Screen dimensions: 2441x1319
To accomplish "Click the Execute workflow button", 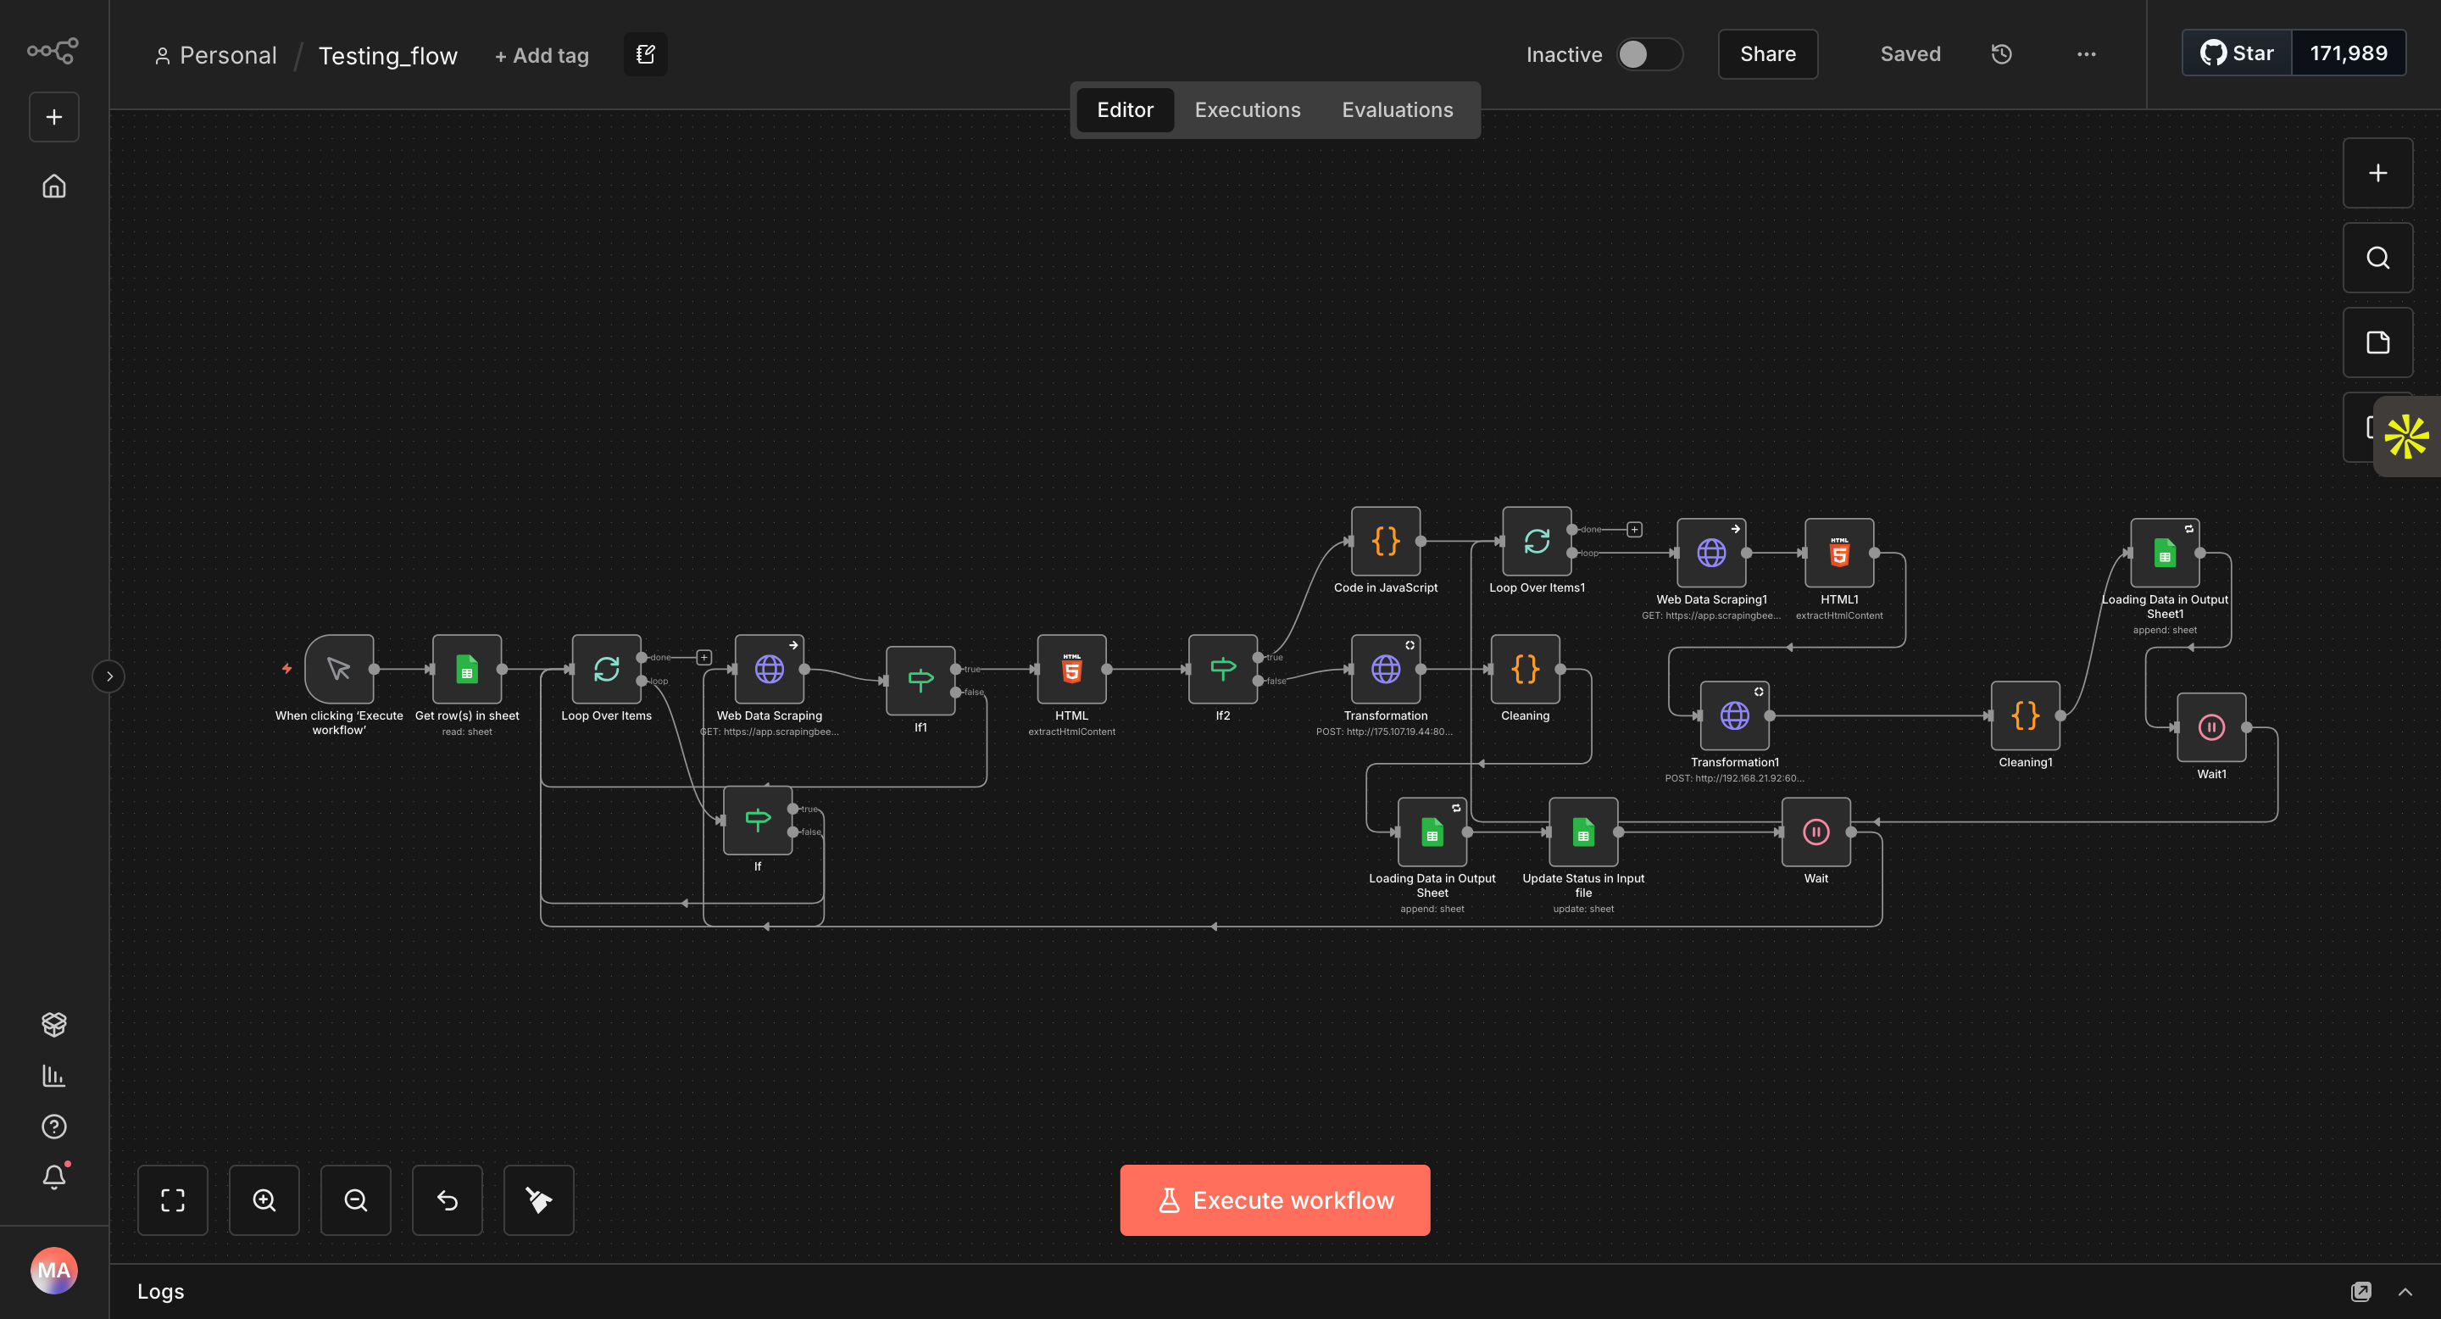I will point(1275,1199).
